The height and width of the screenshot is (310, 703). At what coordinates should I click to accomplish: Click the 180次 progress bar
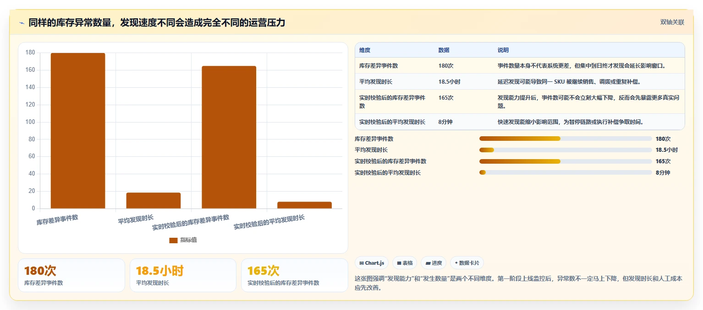pyautogui.click(x=566, y=139)
